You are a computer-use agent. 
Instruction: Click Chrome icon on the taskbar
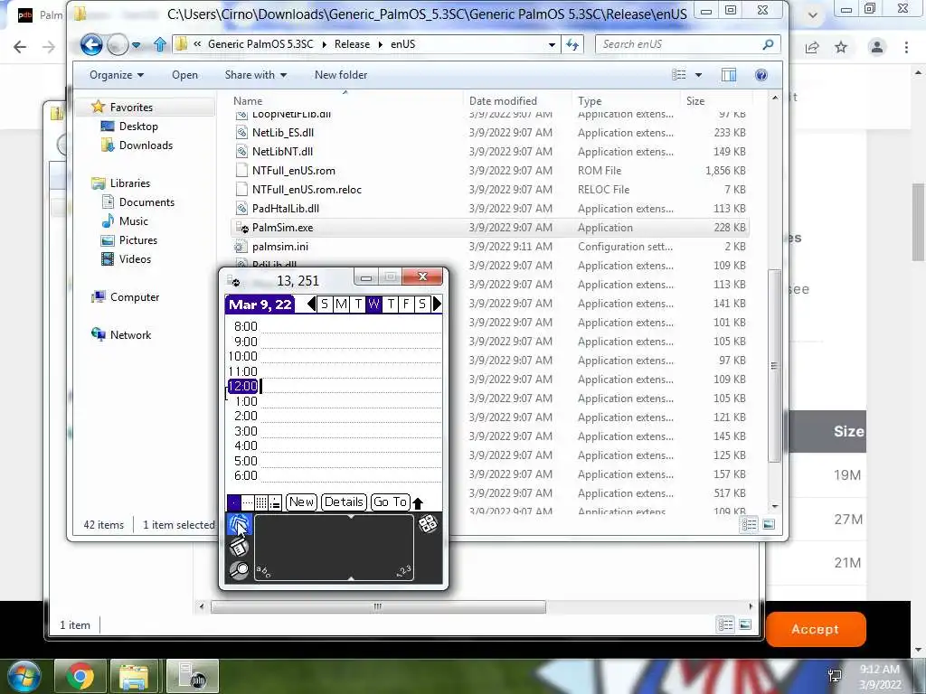tap(80, 676)
